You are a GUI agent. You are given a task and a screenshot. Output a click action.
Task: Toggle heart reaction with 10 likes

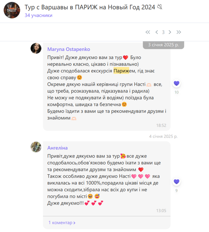pyautogui.click(x=176, y=83)
